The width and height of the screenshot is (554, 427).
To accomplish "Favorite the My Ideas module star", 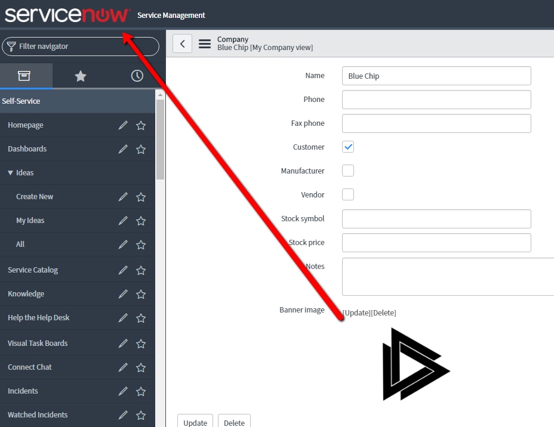I will point(141,221).
